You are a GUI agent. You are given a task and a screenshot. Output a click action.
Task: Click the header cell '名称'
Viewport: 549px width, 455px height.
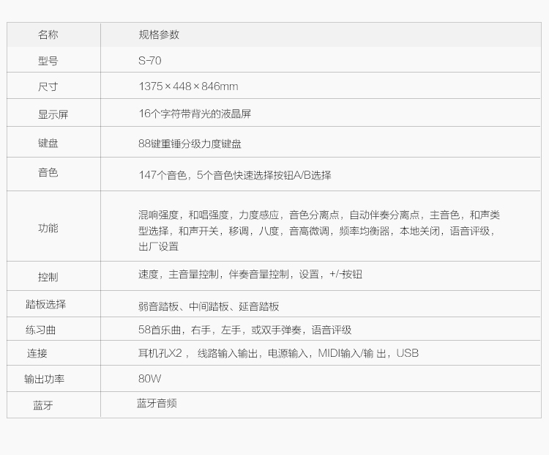coord(48,34)
